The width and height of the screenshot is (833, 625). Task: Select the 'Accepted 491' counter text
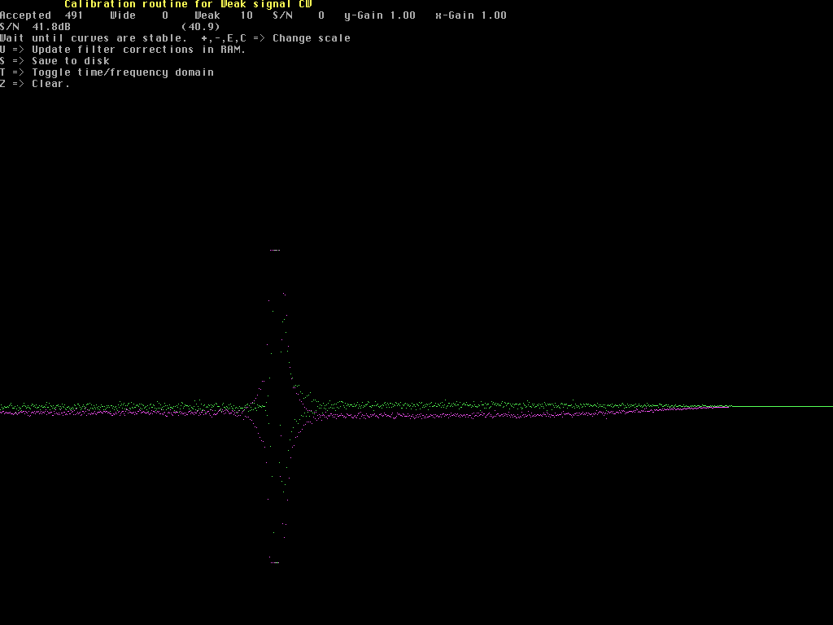(41, 15)
